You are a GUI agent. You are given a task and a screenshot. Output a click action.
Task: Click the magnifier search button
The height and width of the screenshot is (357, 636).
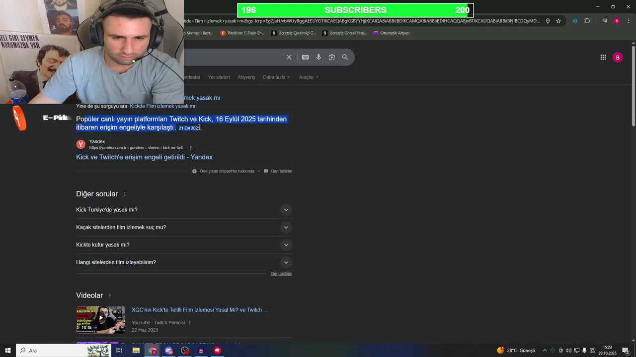[345, 57]
